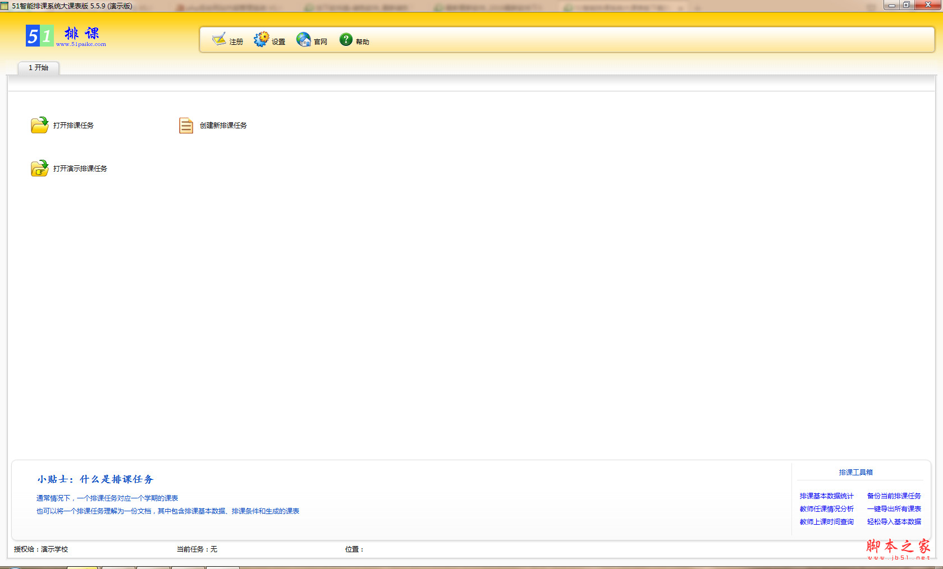Open 设置 settings gear icon
Viewport: 943px width, 569px height.
261,39
